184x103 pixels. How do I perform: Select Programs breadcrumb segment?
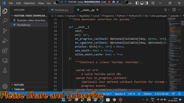tap(108, 16)
